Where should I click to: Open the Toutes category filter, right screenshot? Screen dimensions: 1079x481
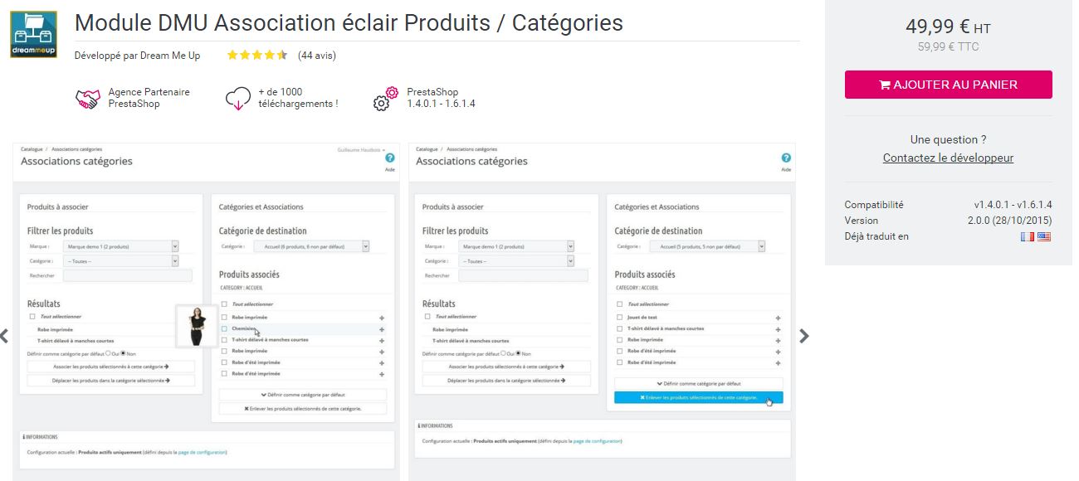(516, 260)
